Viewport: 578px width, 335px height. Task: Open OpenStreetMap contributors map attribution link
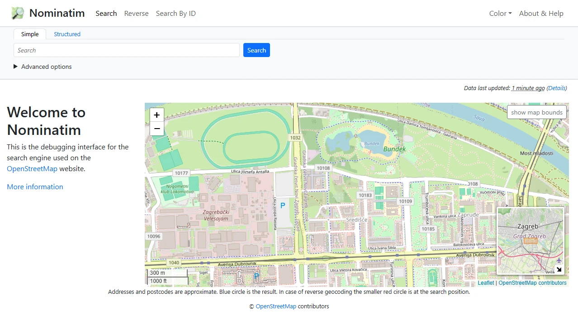click(x=532, y=283)
